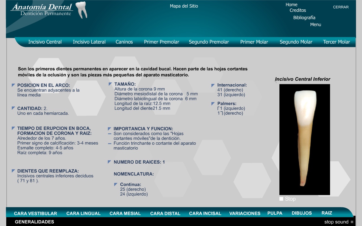362x226 pixels.
Task: Switch to the Caninos tab
Action: [x=124, y=42]
